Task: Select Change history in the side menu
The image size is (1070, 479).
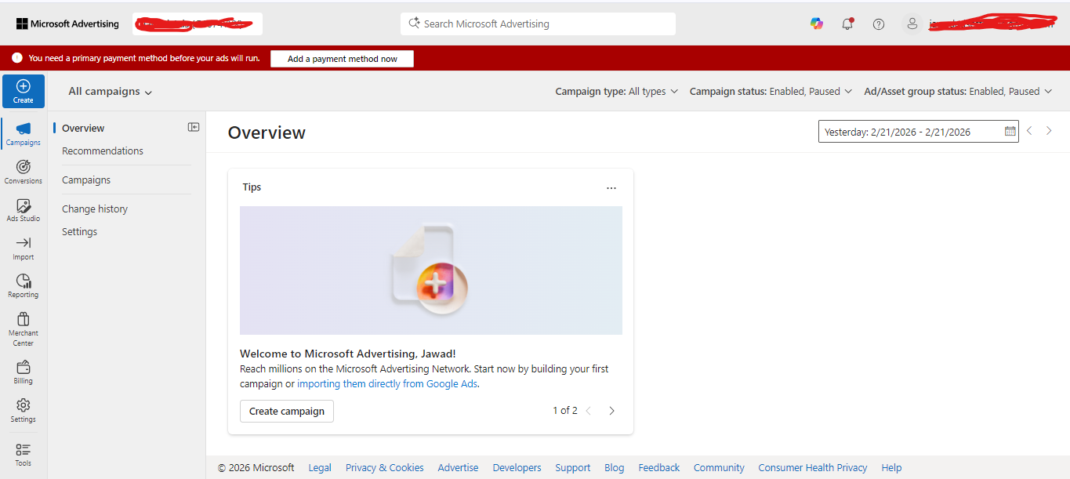Action: coord(95,209)
